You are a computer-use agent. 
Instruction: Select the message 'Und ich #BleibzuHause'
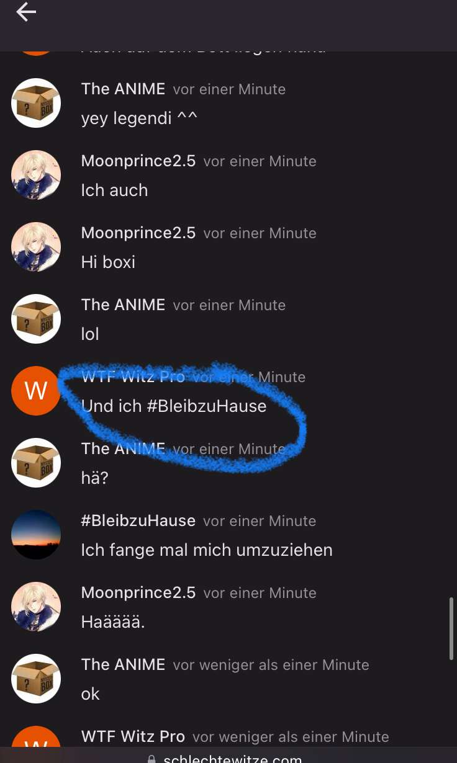pyautogui.click(x=174, y=406)
